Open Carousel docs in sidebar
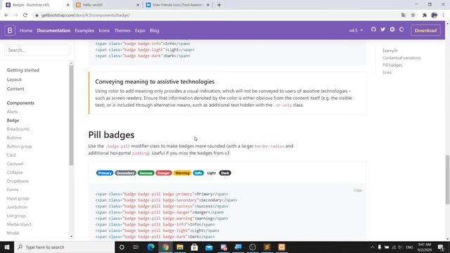Image resolution: width=450 pixels, height=253 pixels. click(x=15, y=164)
